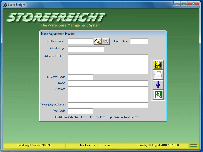The image size is (203, 152).
Task: Click the Stock Adjustment Header title
Action: 58,34
